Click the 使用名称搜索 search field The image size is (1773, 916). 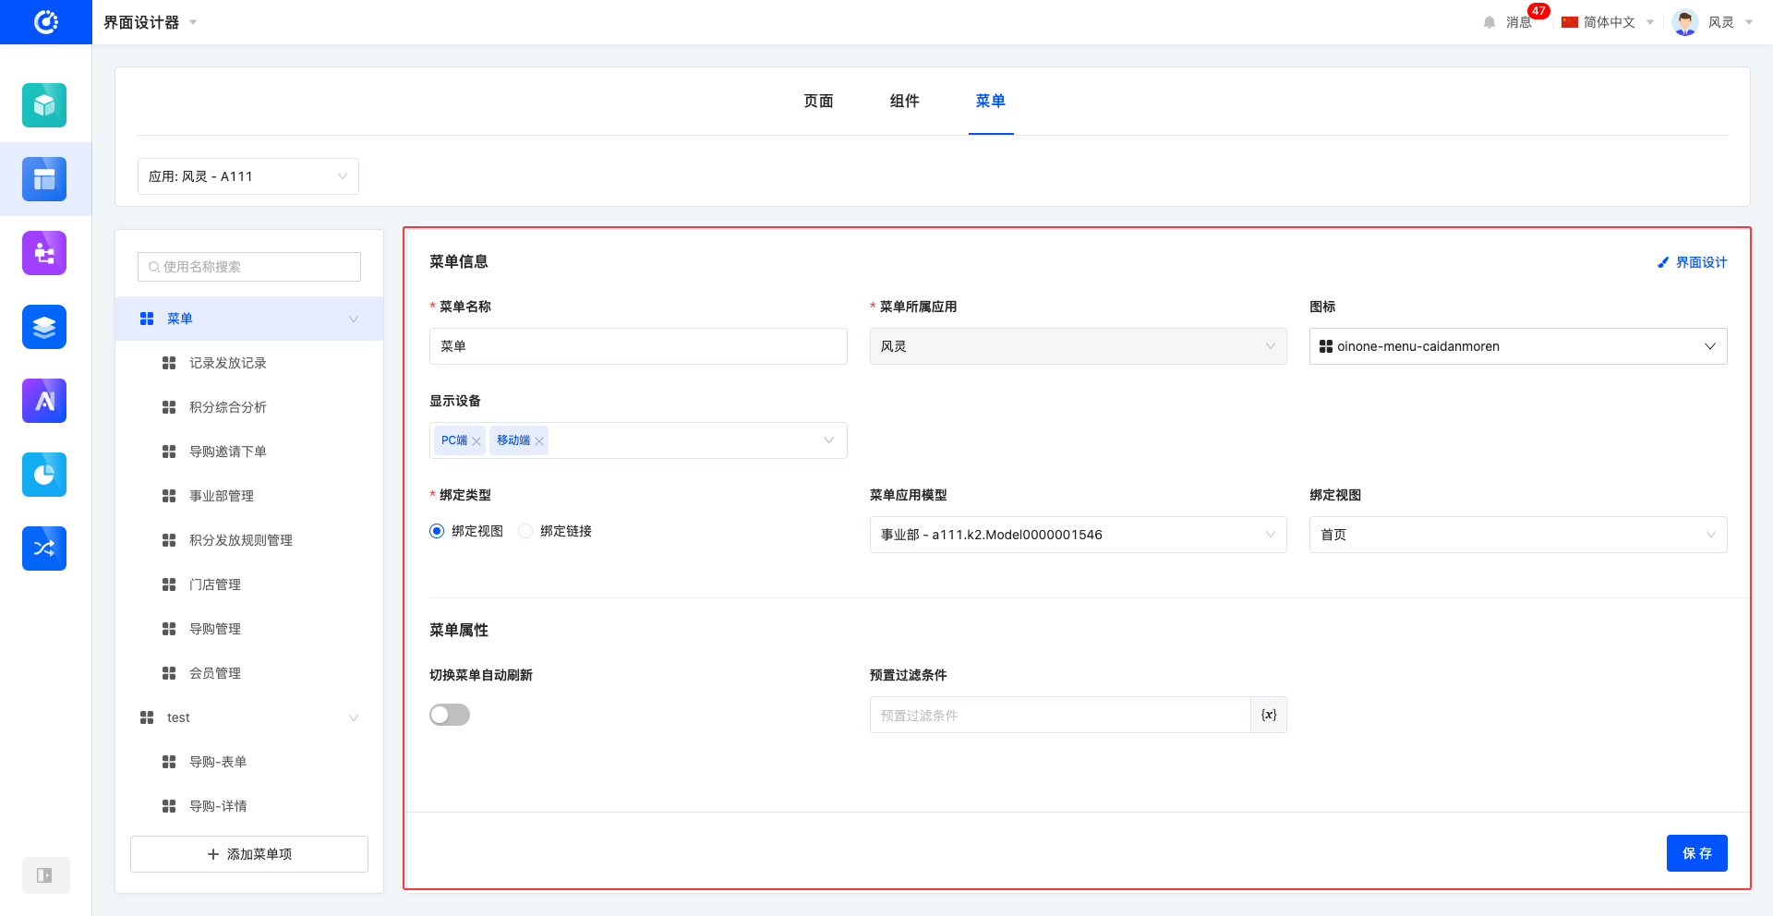[x=249, y=267]
